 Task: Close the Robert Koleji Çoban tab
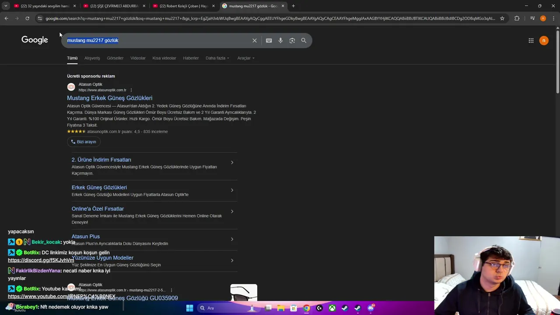tap(213, 6)
